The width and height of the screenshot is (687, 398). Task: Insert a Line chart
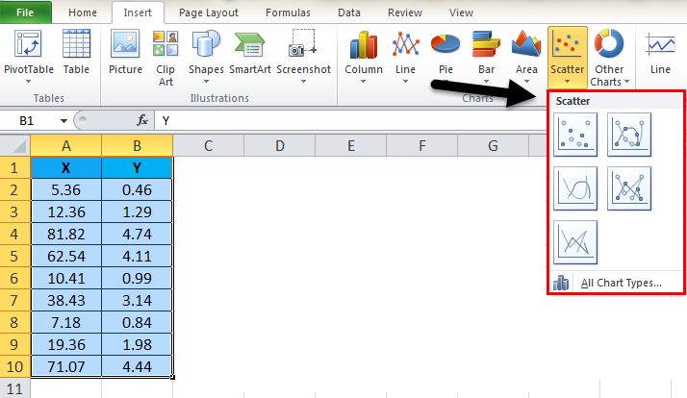tap(405, 55)
